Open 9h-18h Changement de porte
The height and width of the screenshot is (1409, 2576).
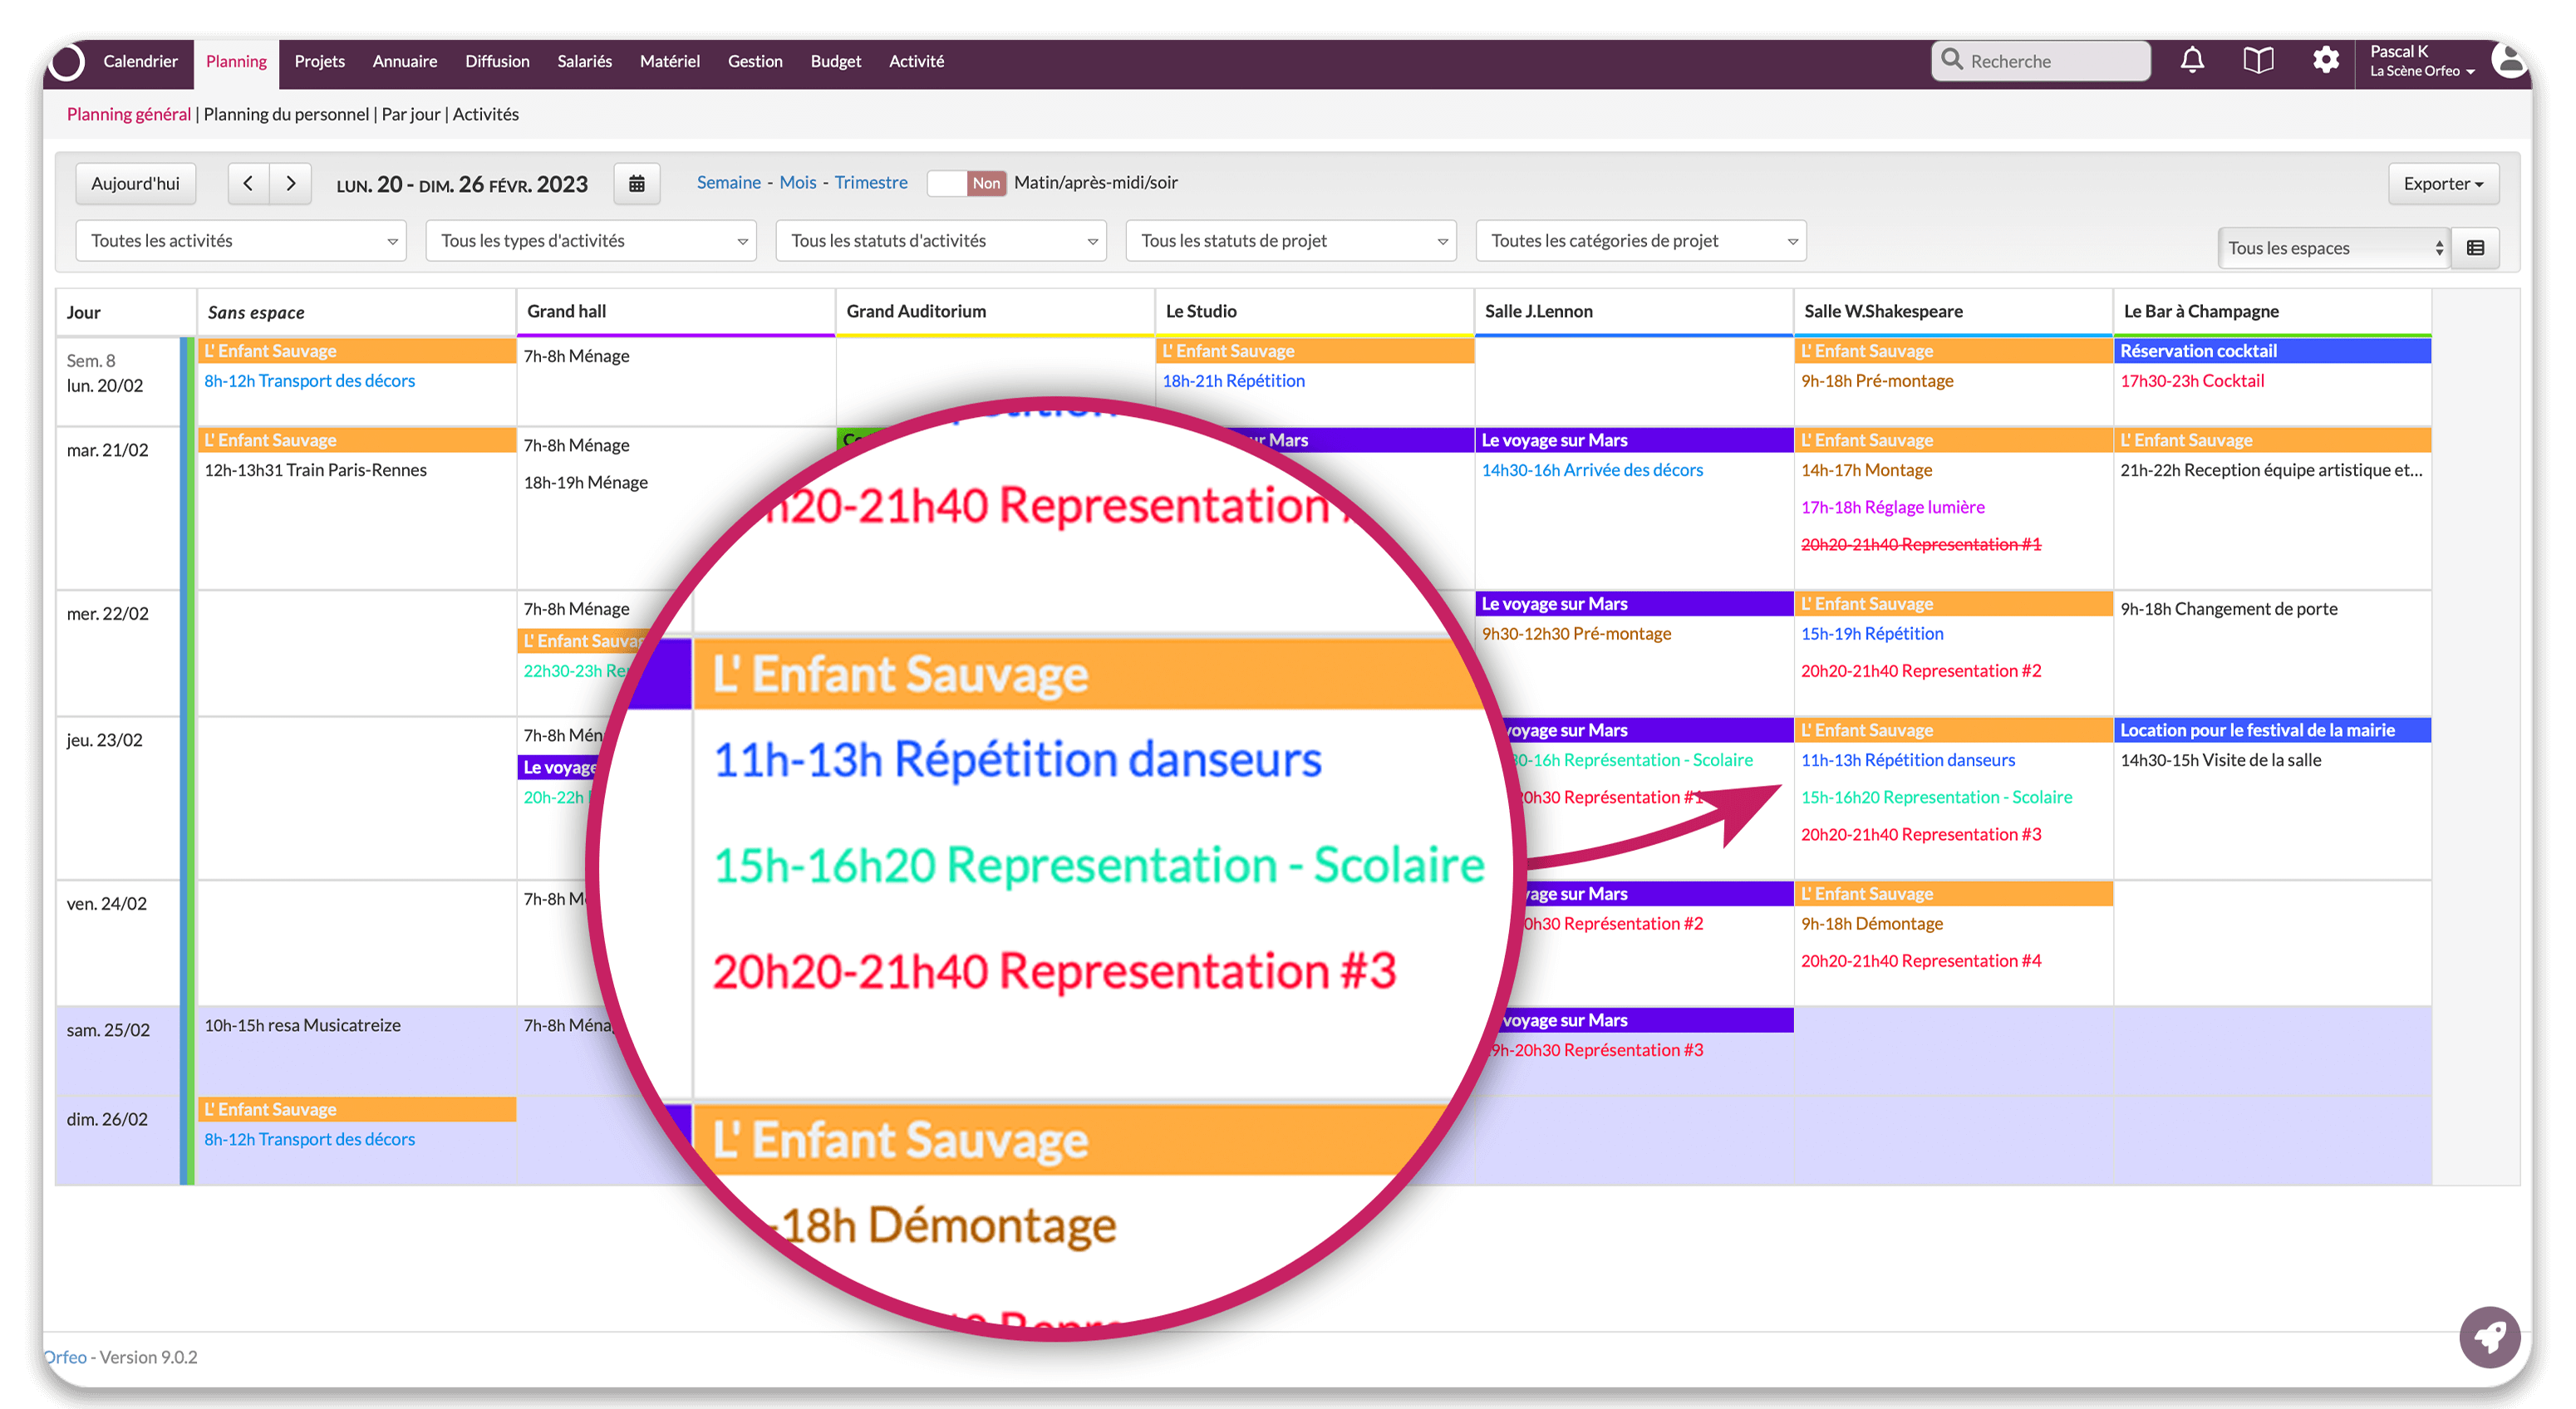click(2229, 609)
